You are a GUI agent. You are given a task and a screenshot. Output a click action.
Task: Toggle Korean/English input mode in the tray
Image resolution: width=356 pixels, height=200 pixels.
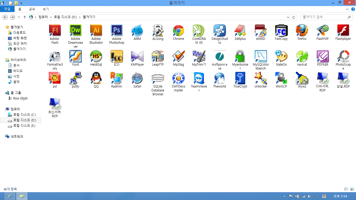click(x=324, y=196)
